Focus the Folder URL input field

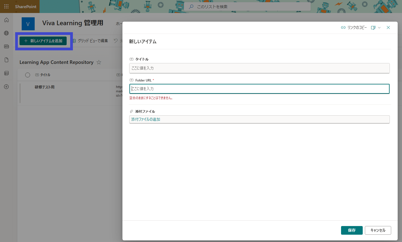pyautogui.click(x=260, y=89)
